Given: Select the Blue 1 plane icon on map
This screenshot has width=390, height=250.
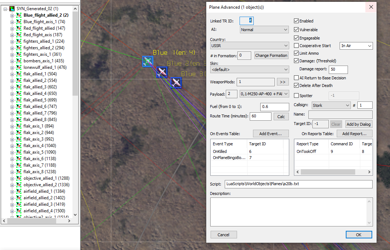Looking at the screenshot, I should (148, 61).
